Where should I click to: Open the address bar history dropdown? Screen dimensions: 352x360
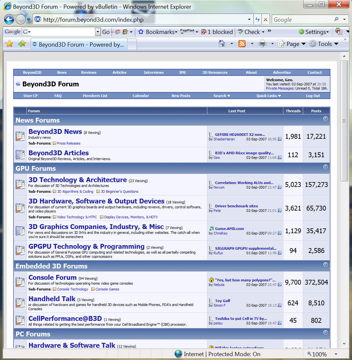coord(249,19)
